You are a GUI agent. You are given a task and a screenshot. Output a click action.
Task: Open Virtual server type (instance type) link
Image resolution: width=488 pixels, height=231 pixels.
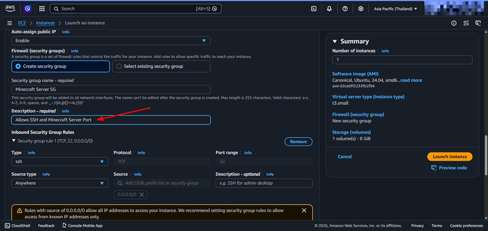coord(368,97)
